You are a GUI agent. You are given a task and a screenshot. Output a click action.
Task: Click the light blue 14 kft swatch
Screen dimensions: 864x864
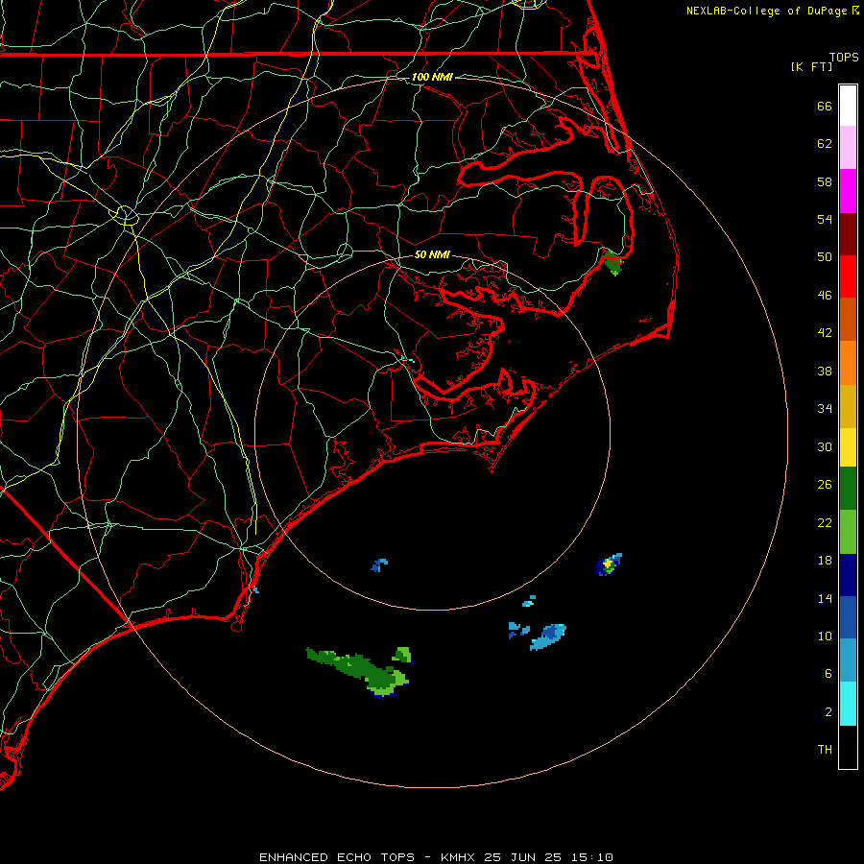[848, 660]
